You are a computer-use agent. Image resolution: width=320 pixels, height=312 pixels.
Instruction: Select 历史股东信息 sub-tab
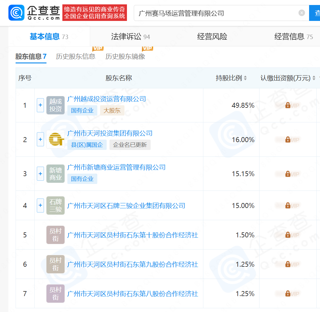click(x=75, y=57)
